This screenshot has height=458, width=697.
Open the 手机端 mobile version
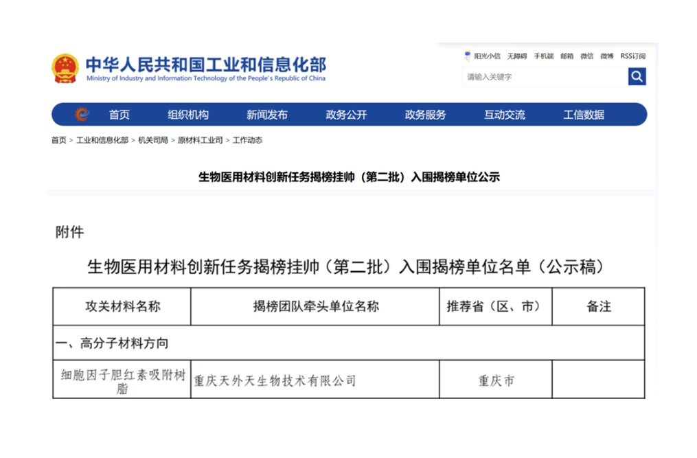(543, 56)
